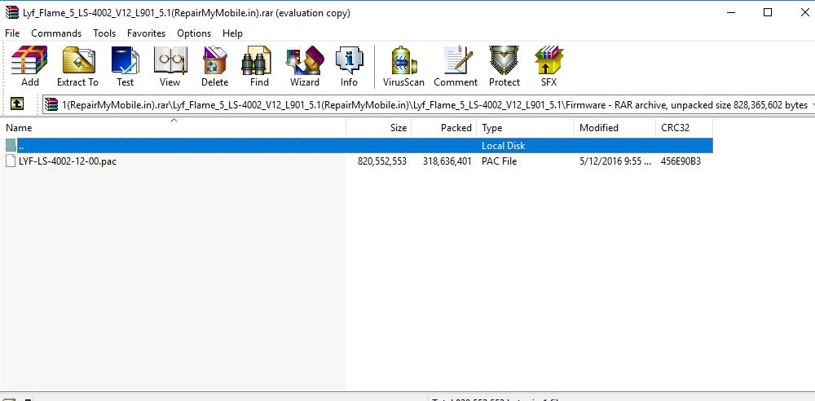Sort list by Packed column
The height and width of the screenshot is (401, 815).
[x=444, y=127]
